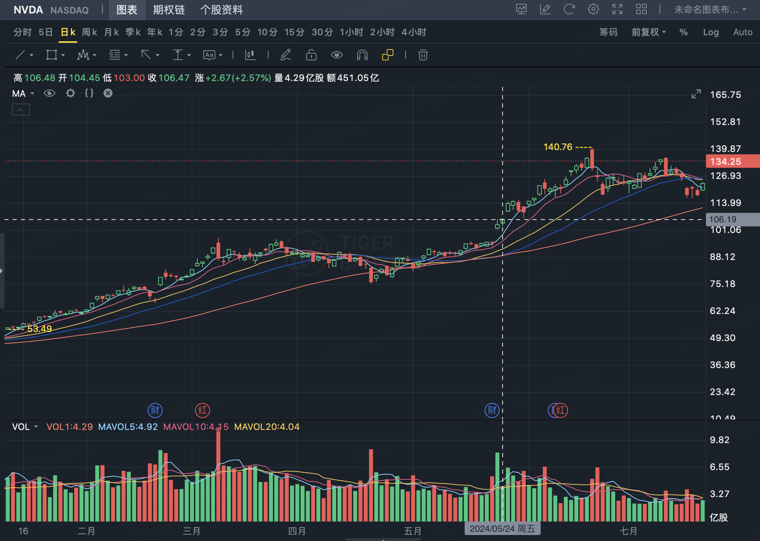Click the yellow continuous drawing icon
This screenshot has height=541, width=760.
[x=388, y=55]
